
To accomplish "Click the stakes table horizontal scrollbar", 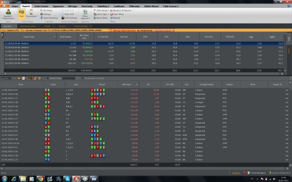I will (143, 74).
